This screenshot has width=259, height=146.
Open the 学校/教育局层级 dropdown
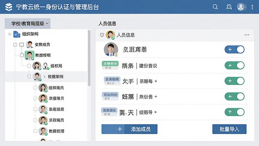28,24
